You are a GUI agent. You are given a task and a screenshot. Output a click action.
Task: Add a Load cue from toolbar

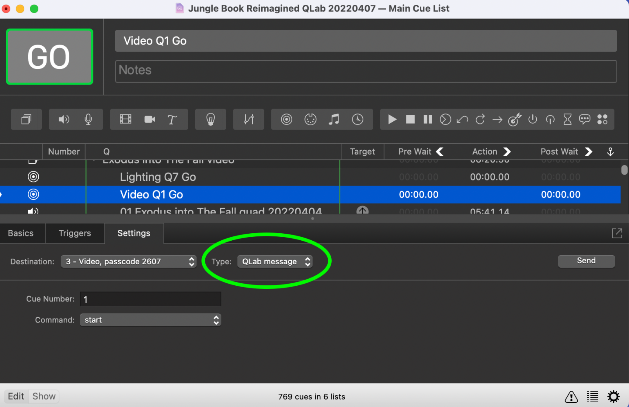click(x=446, y=119)
